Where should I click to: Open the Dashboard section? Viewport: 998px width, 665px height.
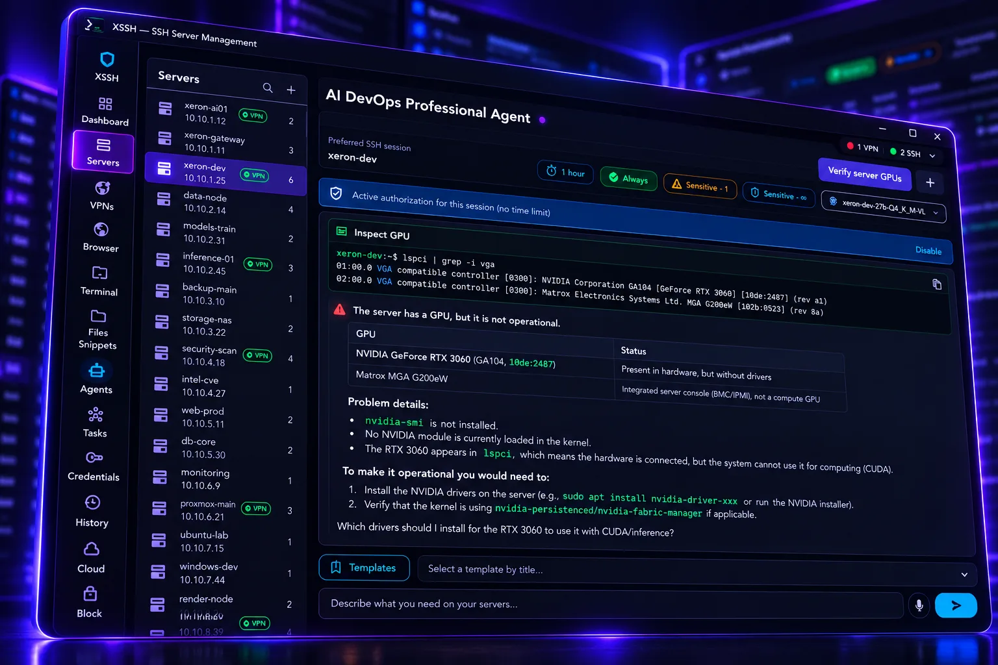pyautogui.click(x=105, y=111)
